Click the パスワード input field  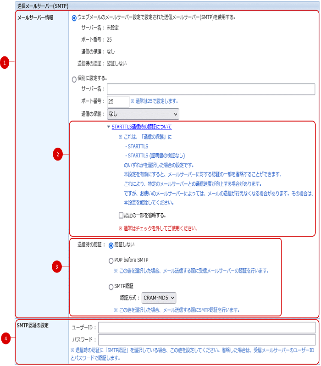[207, 339]
